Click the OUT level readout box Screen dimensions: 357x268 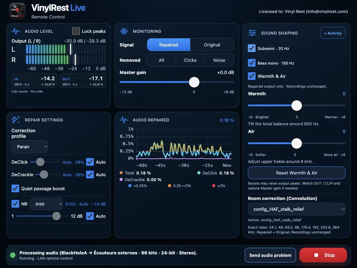pyautogui.click(x=82, y=81)
